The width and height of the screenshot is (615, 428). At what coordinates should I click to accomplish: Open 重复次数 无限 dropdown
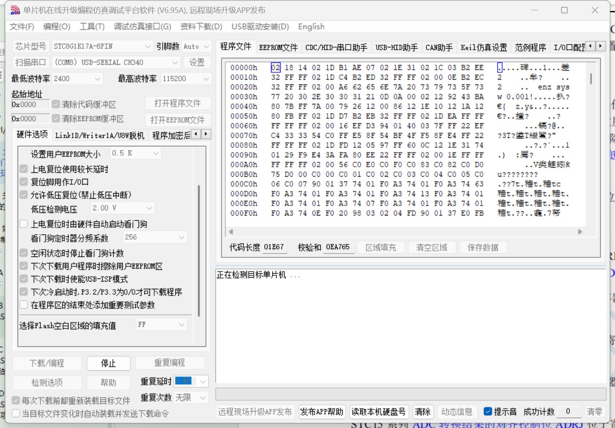pos(191,397)
